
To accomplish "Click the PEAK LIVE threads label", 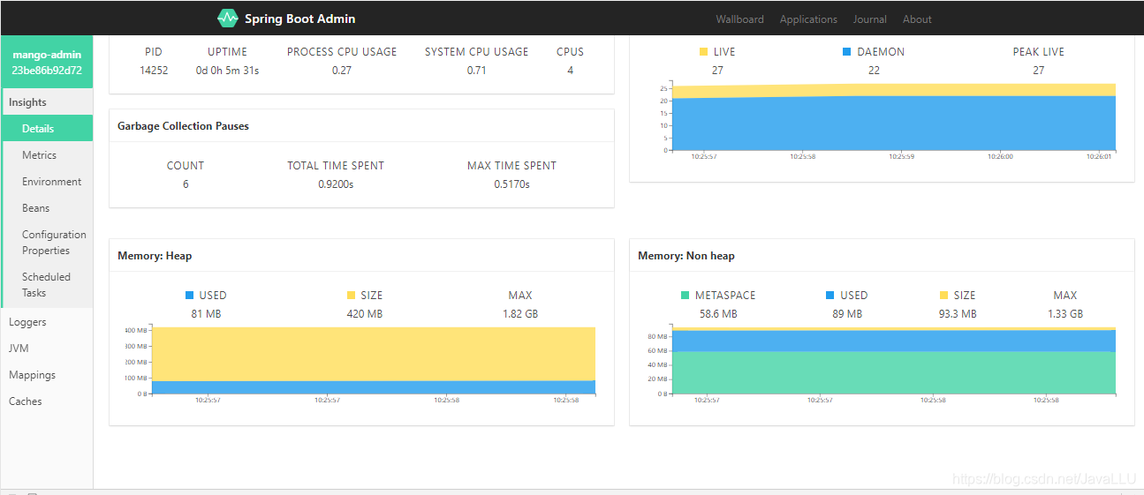I will (x=1039, y=52).
